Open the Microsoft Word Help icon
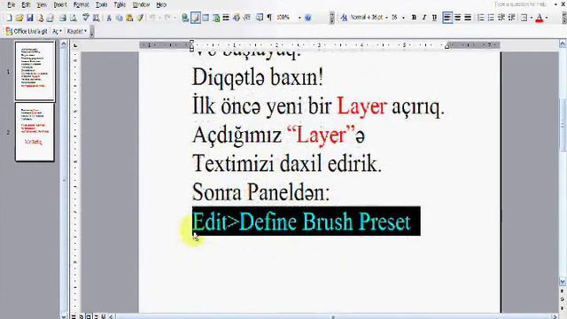Screen dimensions: 567x319 click(307, 18)
